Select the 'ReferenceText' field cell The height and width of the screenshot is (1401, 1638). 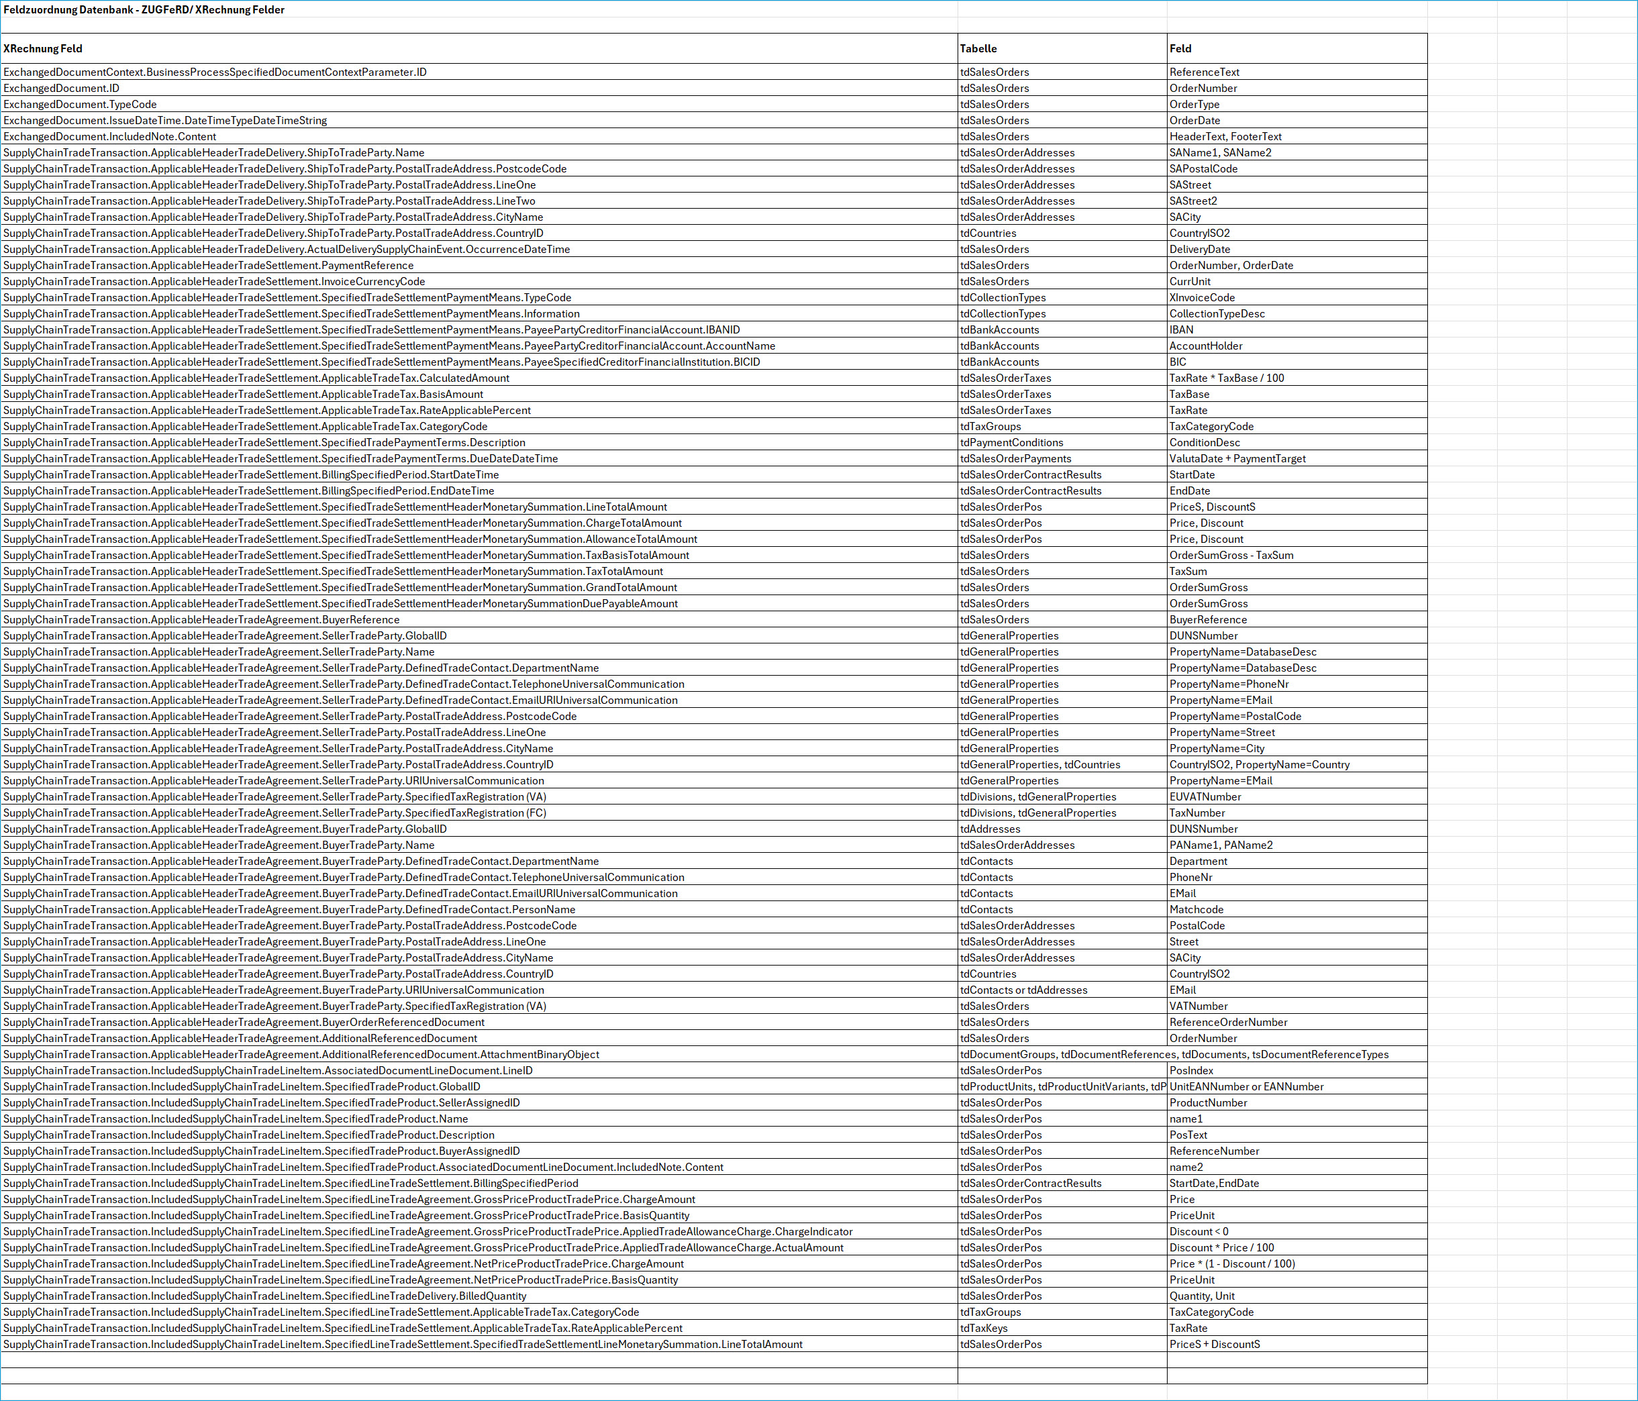tap(1296, 72)
